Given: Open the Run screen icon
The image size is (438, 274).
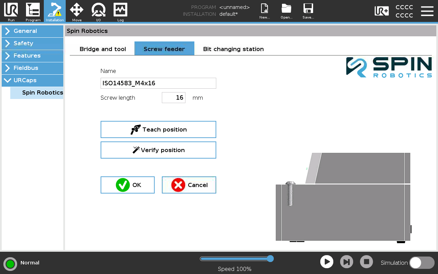Looking at the screenshot, I should [11, 10].
